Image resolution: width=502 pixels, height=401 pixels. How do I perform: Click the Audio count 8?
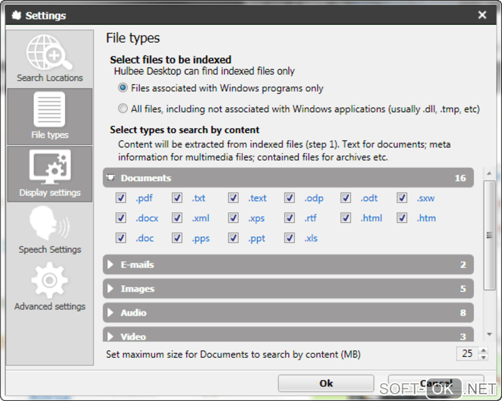[x=463, y=313]
